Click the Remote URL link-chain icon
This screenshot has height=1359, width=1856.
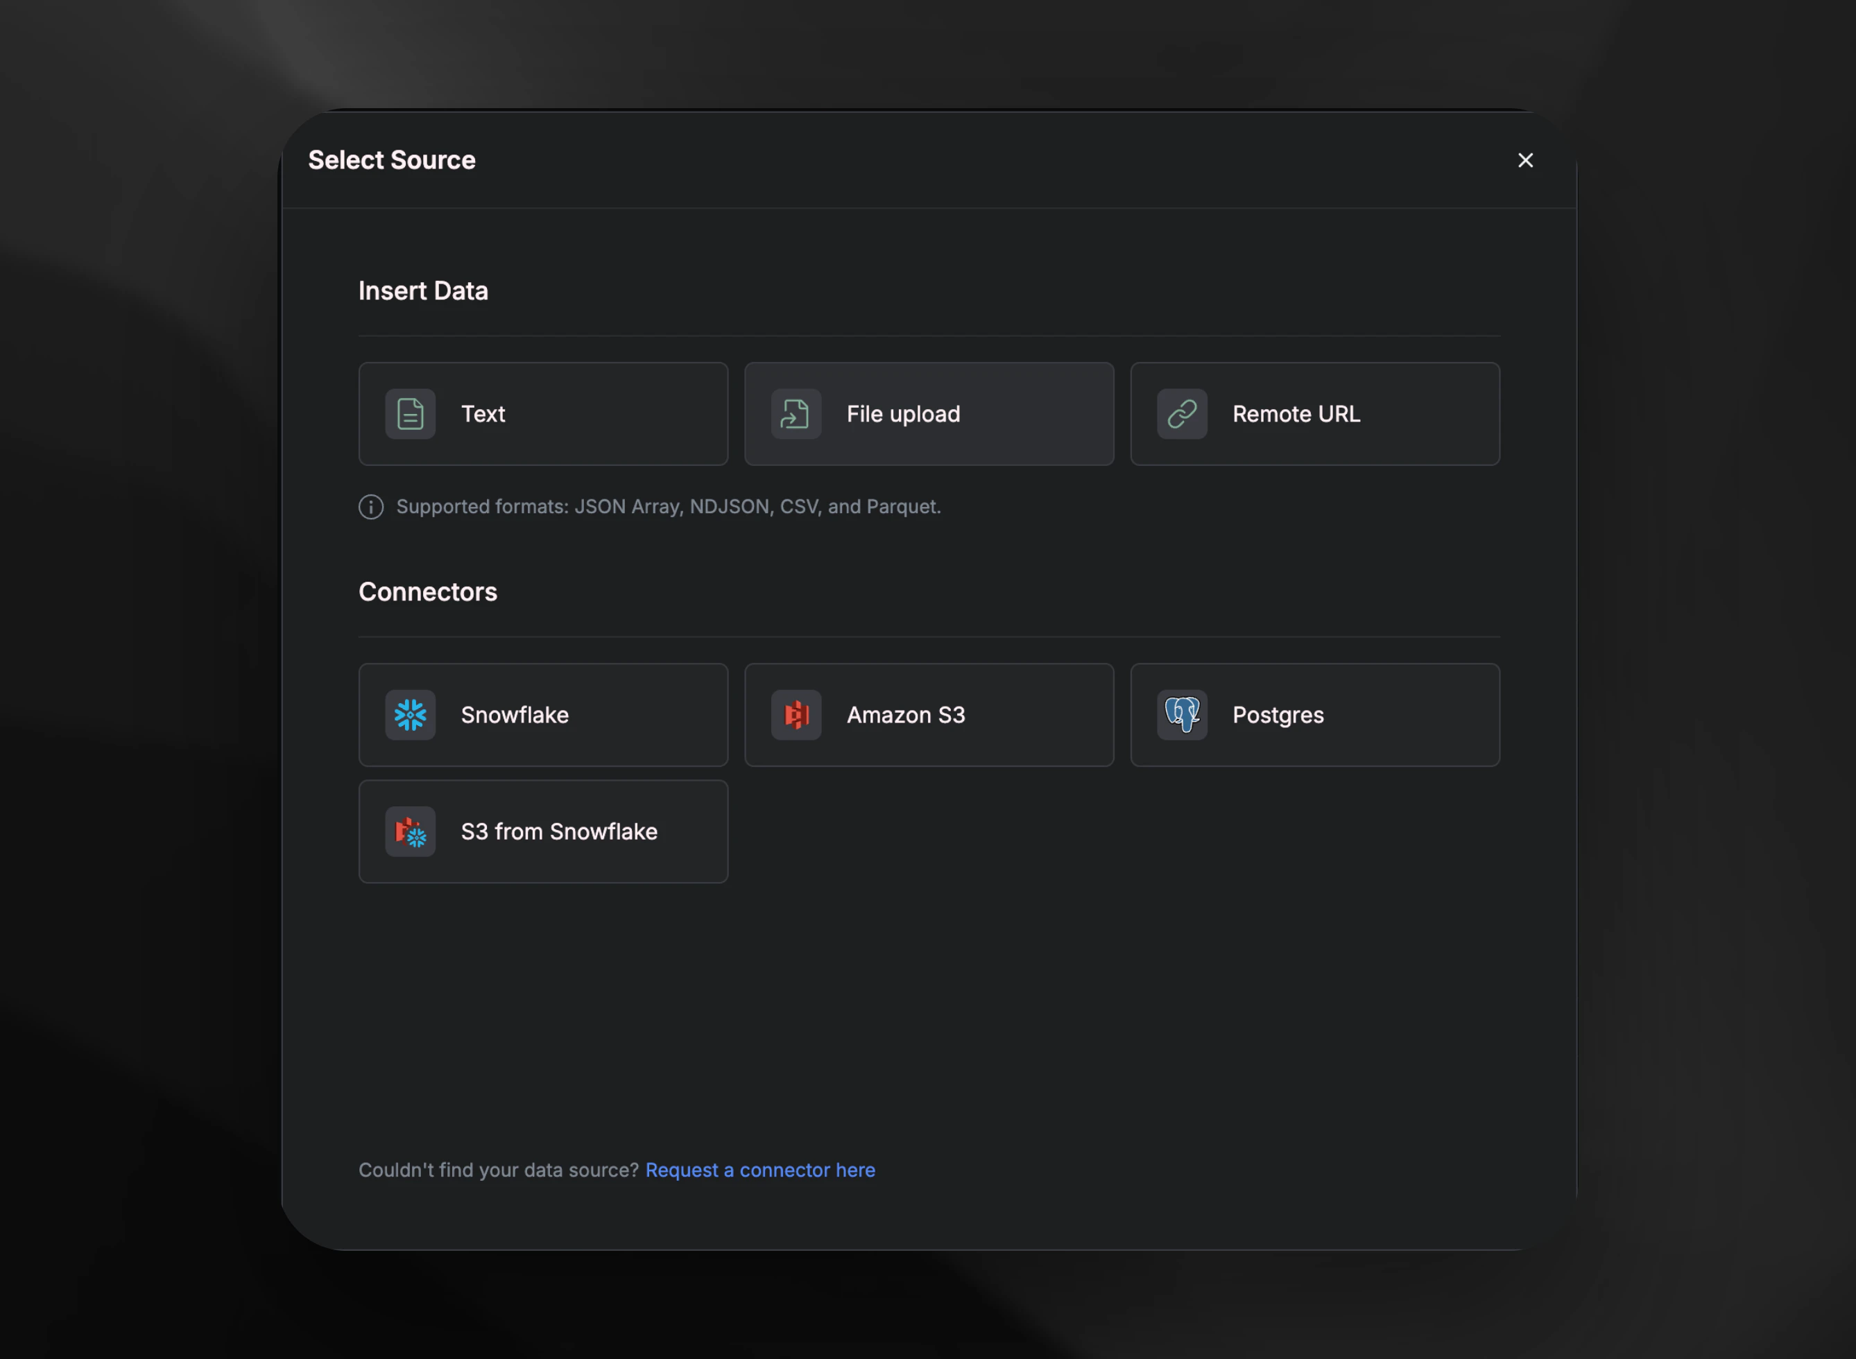(x=1181, y=414)
